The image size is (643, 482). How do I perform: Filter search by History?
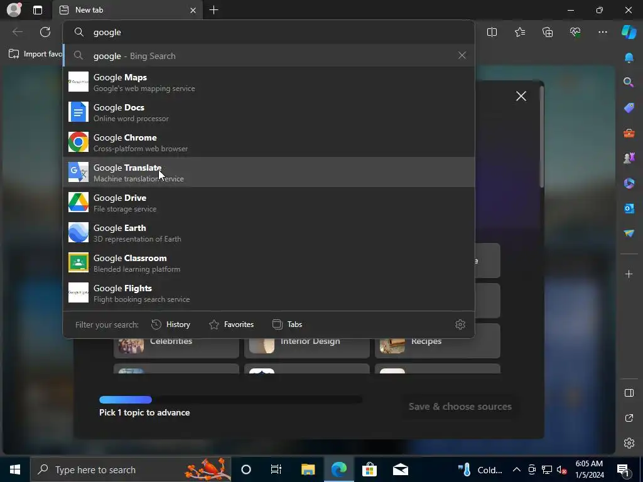click(171, 324)
